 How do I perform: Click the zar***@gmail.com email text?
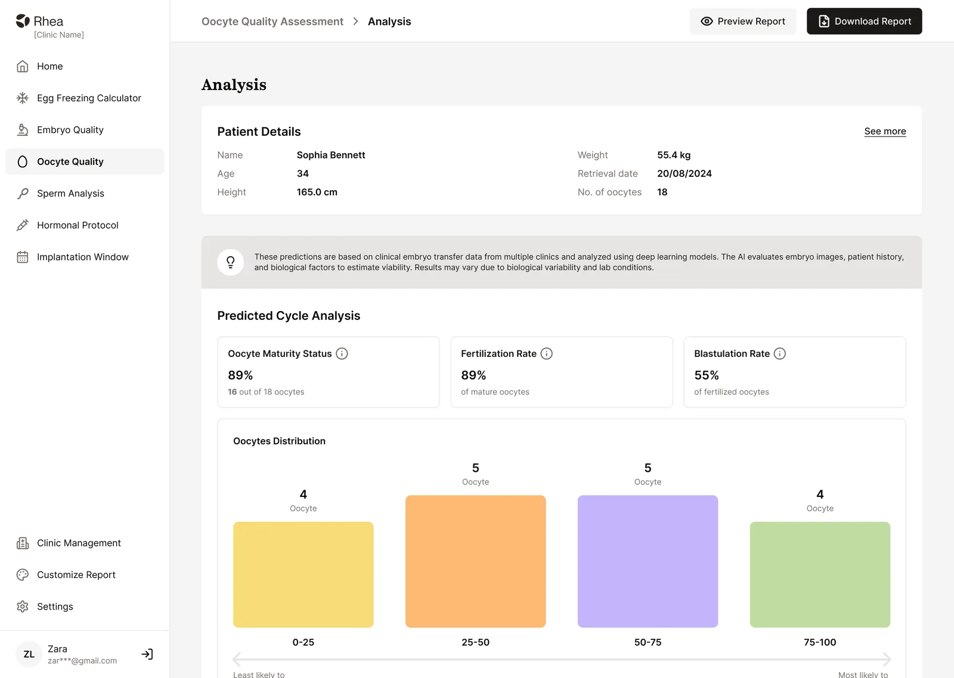click(x=82, y=661)
